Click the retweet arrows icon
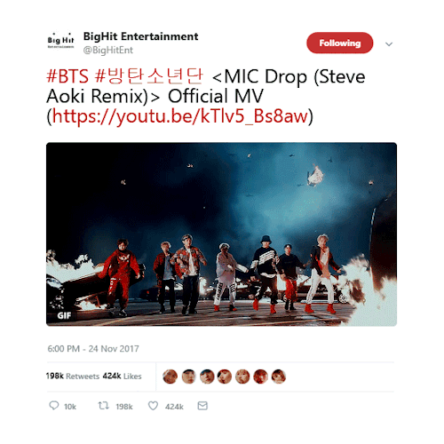Screen dimensions: 444x444 click(x=104, y=406)
